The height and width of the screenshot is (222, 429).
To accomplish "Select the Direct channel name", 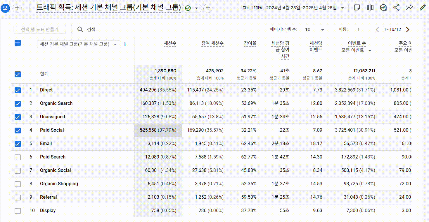I will (46, 90).
